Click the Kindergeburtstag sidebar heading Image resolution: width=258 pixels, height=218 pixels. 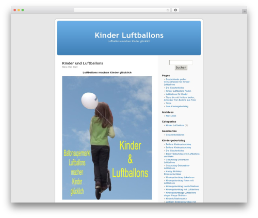173,141
